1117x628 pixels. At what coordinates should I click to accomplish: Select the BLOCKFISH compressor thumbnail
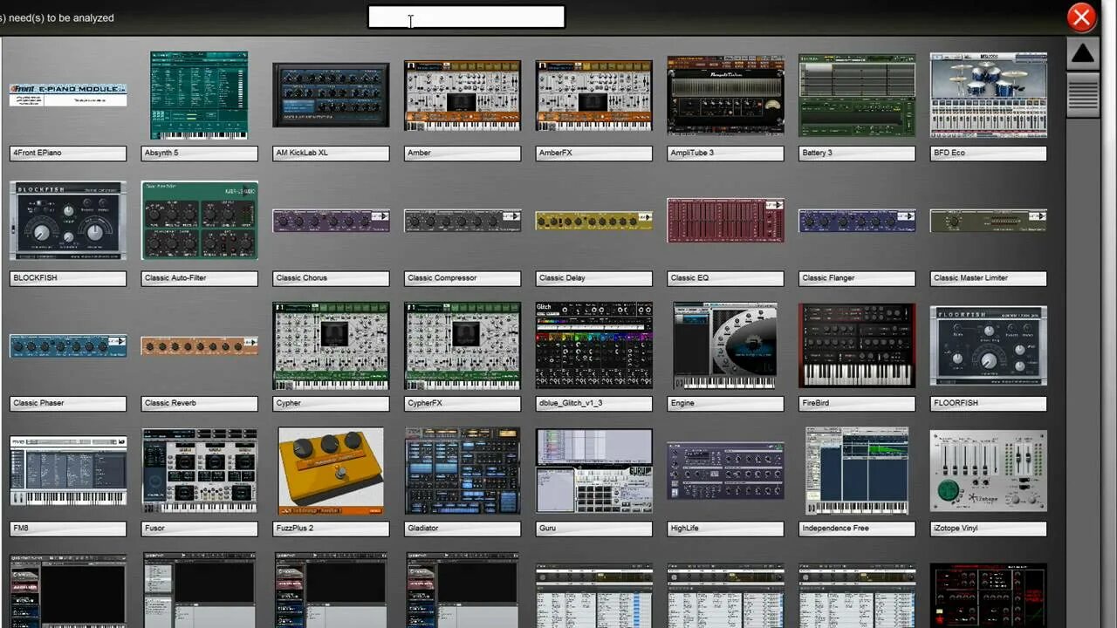point(68,221)
